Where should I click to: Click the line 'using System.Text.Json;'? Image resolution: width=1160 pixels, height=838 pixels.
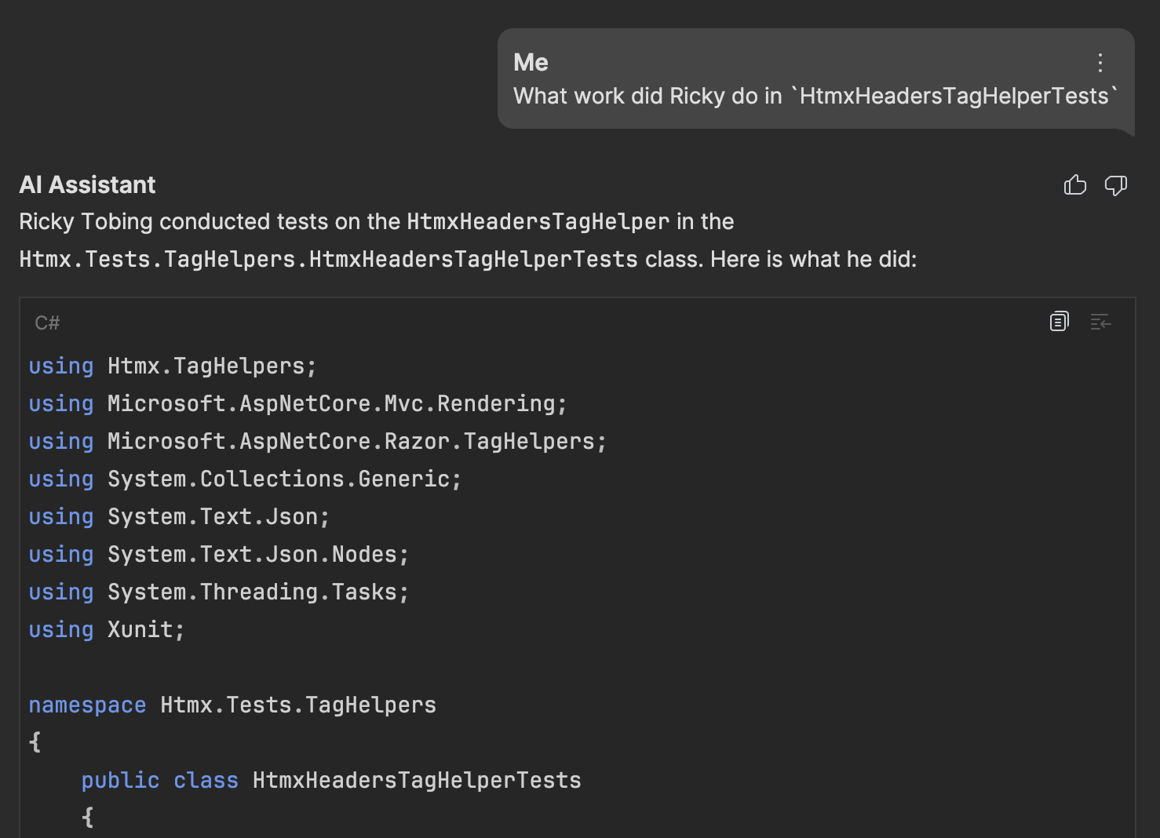pos(179,517)
